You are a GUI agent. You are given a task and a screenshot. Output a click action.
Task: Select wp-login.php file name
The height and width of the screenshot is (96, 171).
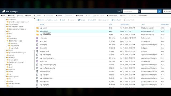45,85
